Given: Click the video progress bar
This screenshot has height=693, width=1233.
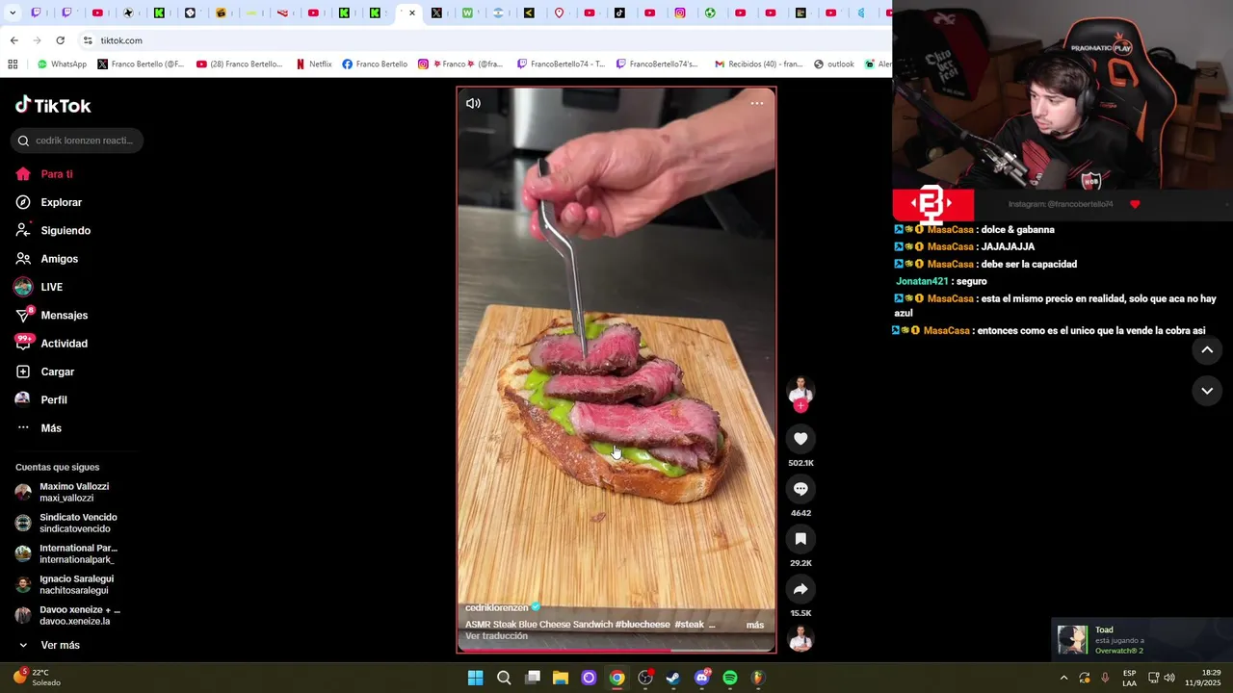Looking at the screenshot, I should (x=616, y=650).
